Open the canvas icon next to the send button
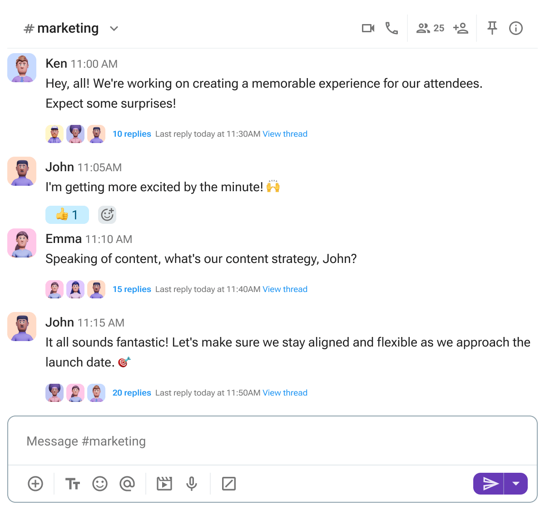 tap(229, 484)
